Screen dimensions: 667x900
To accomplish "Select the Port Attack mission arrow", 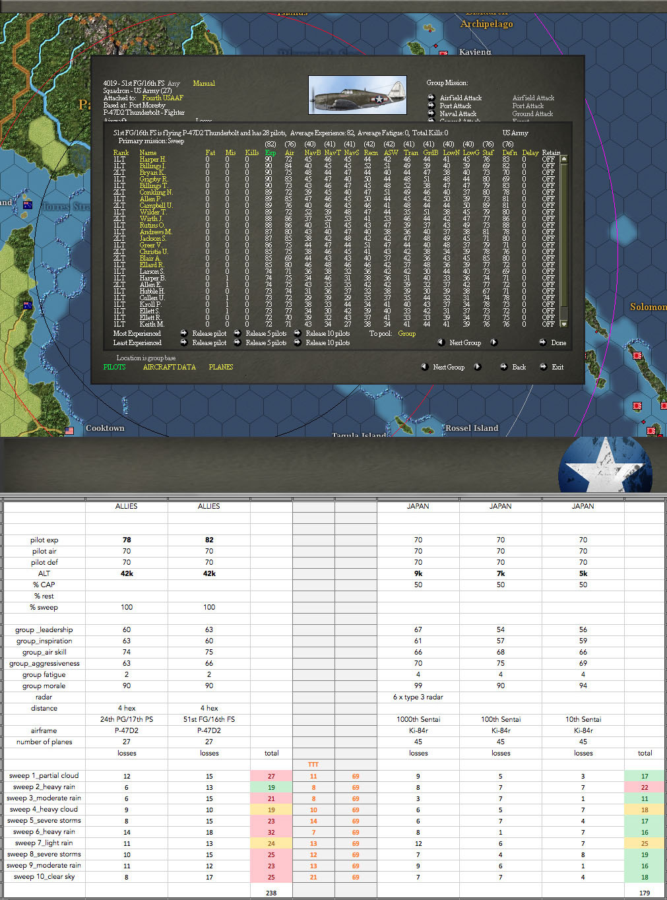I will 431,106.
